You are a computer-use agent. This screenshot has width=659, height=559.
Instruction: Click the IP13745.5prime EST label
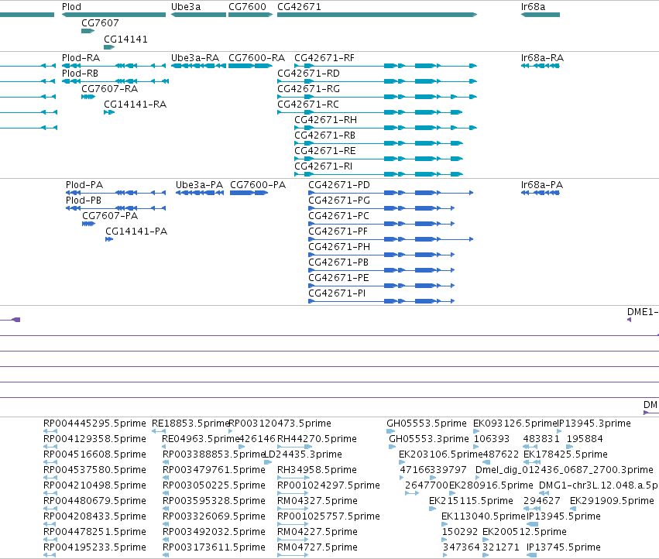(563, 547)
